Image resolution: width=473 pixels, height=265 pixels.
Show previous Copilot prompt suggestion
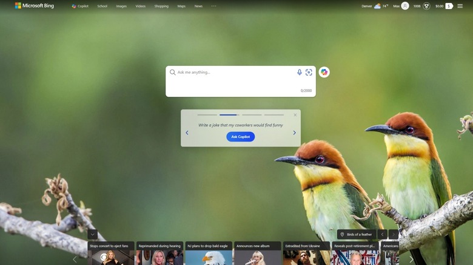pos(187,133)
